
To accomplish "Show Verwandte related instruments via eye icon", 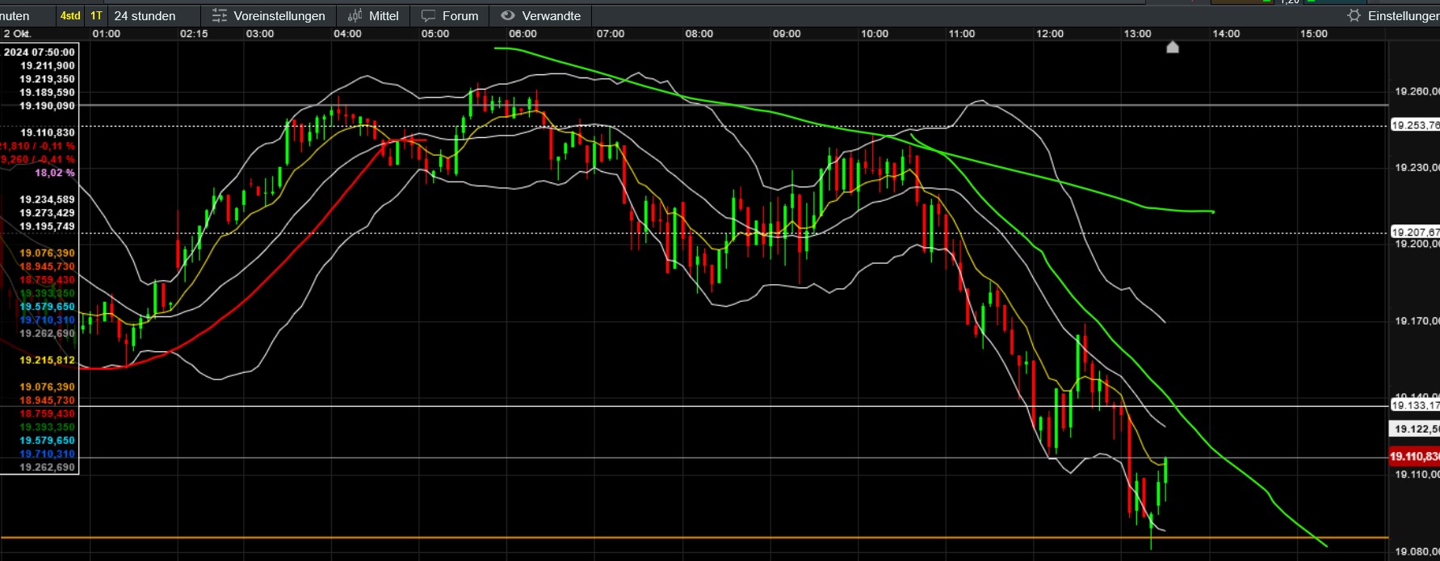I will tap(540, 15).
